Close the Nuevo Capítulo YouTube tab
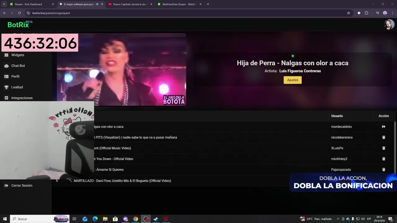Screen dimensions: 397x223 [x=151, y=4]
